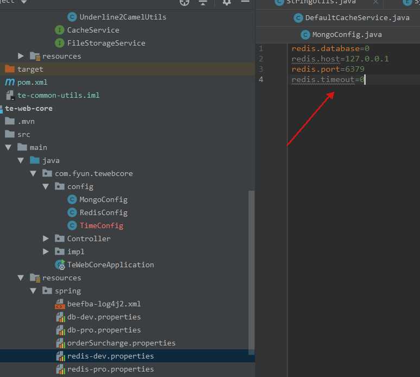Select the src folder
Viewport: 420px width, 377px height.
(23, 134)
